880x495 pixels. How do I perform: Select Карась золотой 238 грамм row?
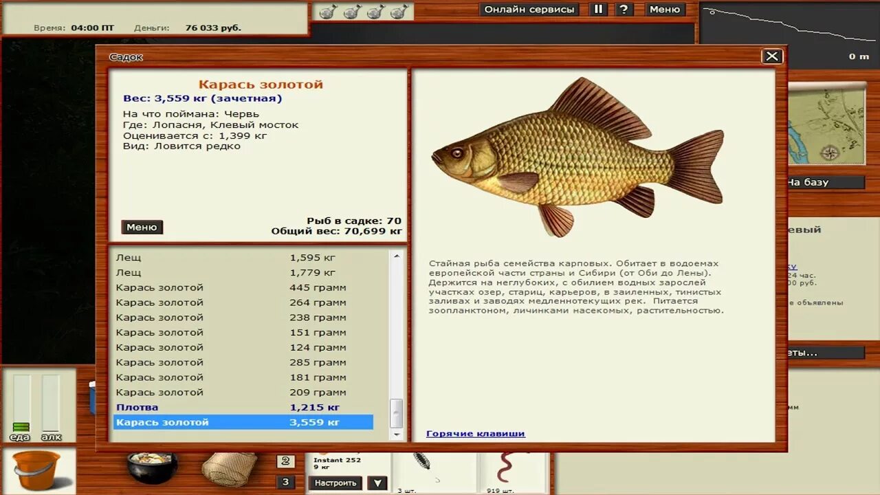pyautogui.click(x=243, y=318)
